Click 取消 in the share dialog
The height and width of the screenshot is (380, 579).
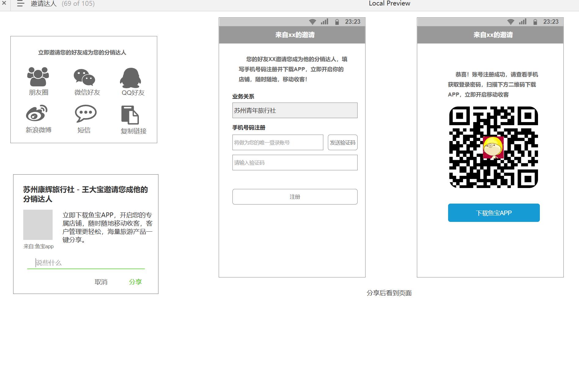pyautogui.click(x=101, y=282)
